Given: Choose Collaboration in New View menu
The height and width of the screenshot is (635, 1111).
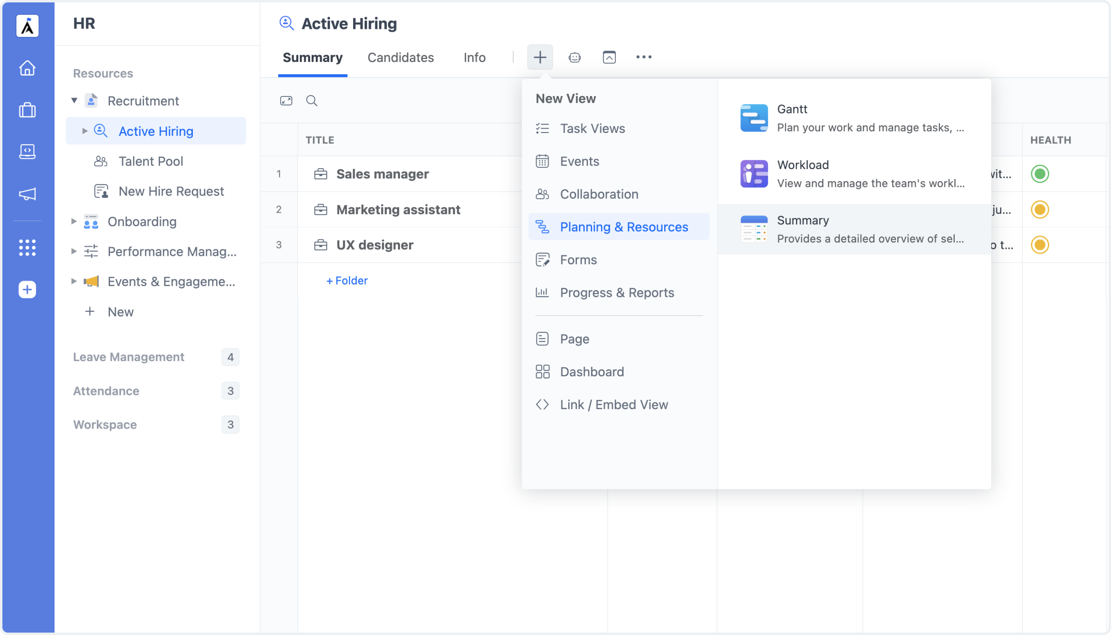Looking at the screenshot, I should (619, 194).
